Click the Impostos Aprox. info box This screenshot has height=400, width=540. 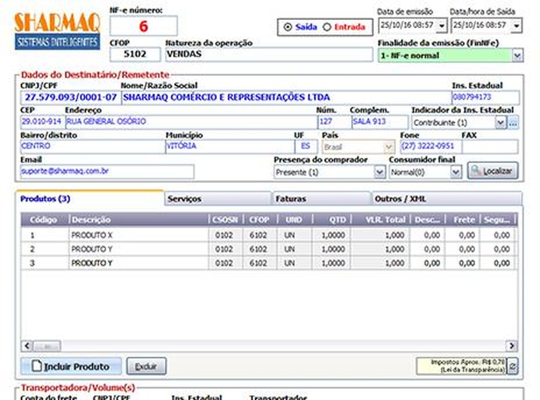pos(462,367)
